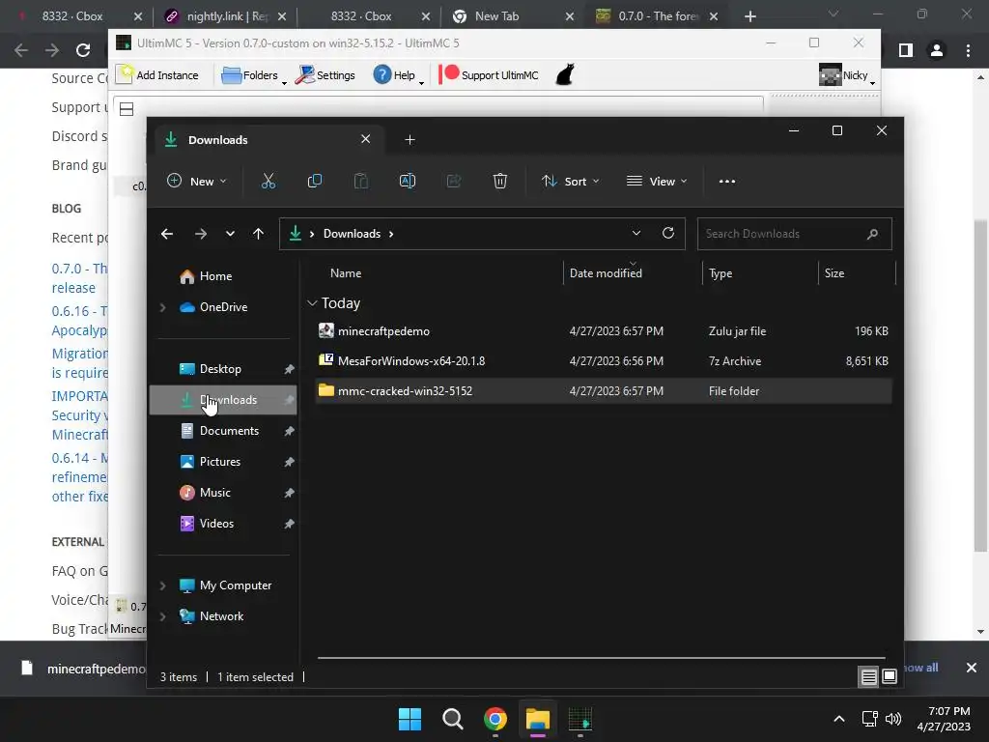Viewport: 989px width, 742px height.
Task: Select MesaForWindows-x64-20.1.8 archive
Action: [x=604, y=361]
